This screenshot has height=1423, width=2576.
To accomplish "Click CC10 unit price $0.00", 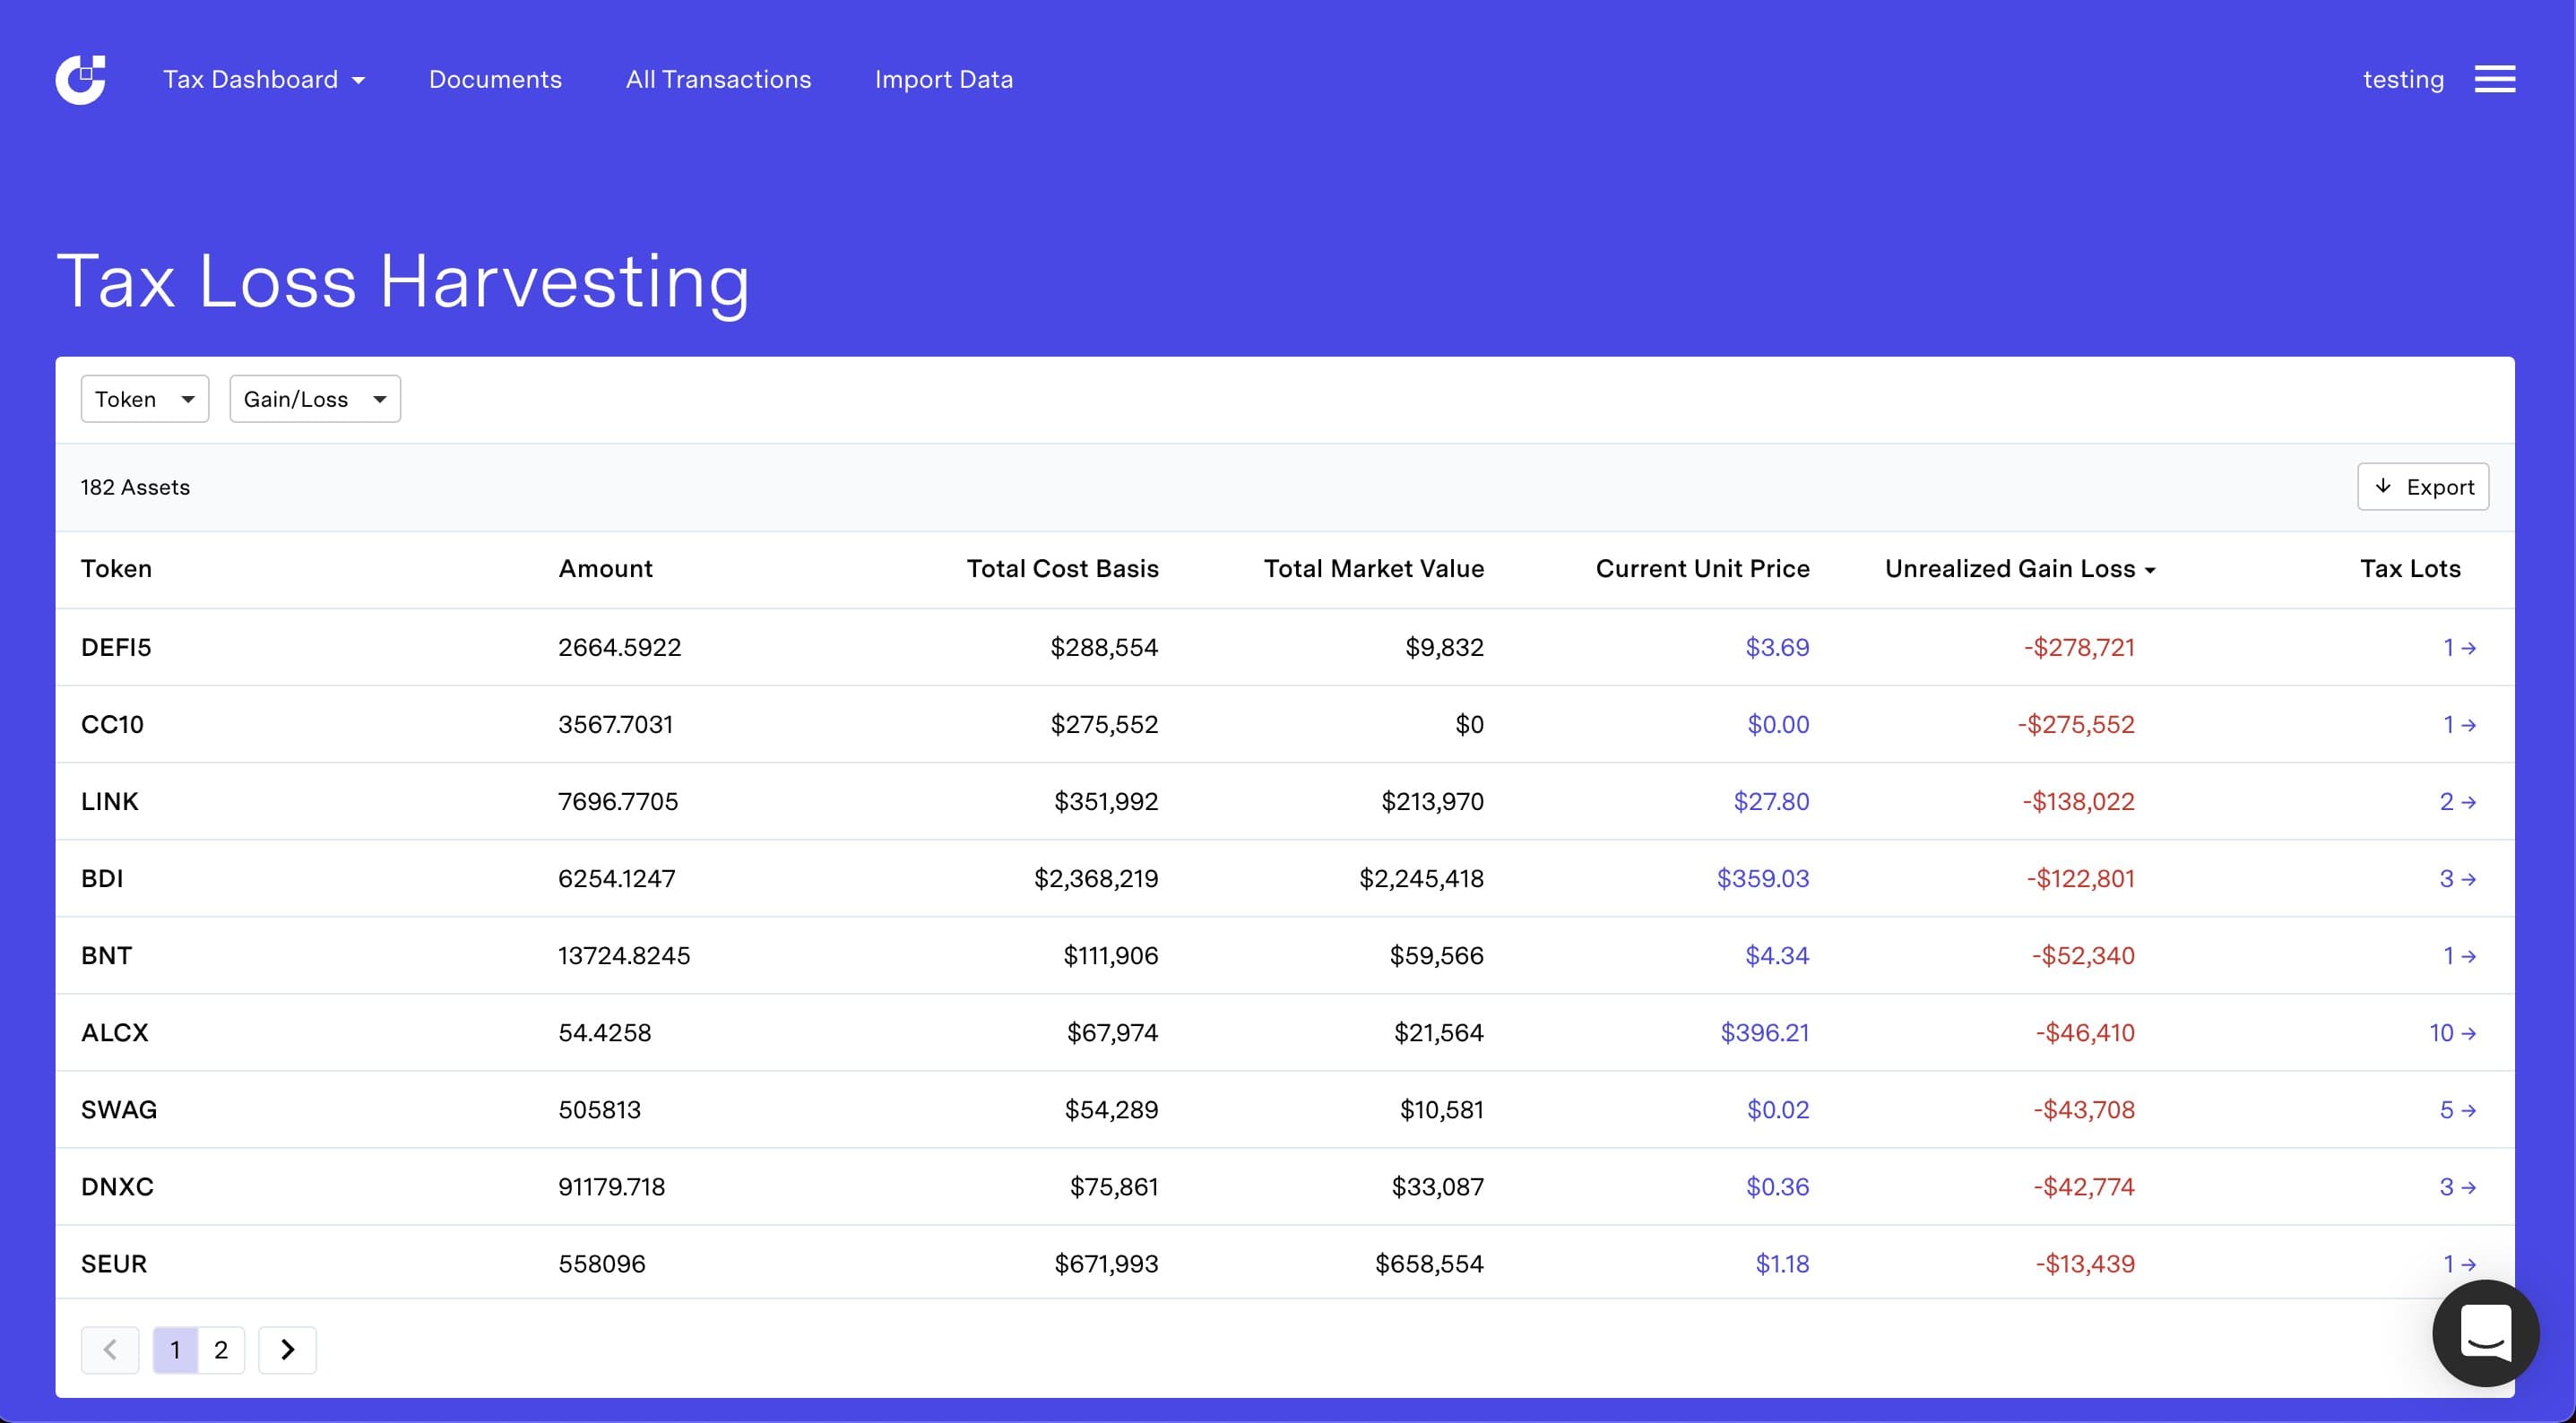I will [x=1778, y=724].
